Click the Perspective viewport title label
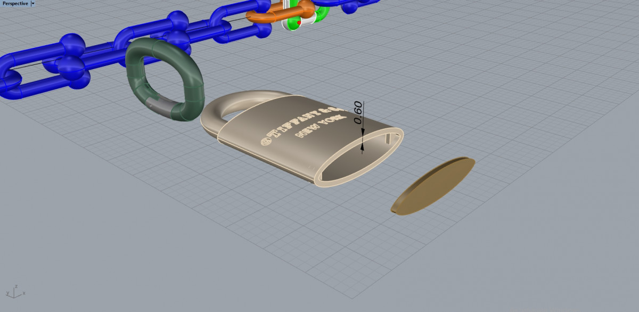This screenshot has width=639, height=312. tap(15, 3)
